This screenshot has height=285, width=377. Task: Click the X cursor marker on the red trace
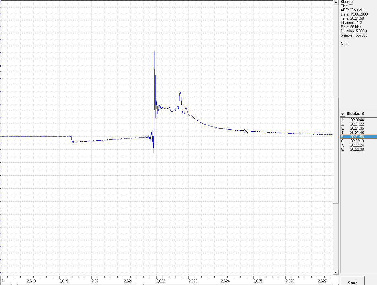pos(246,1)
